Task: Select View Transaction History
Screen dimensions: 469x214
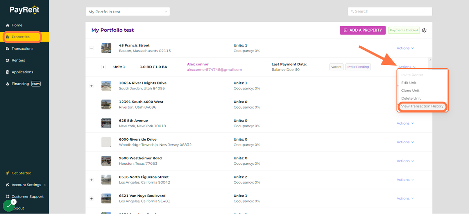Action: 422,106
